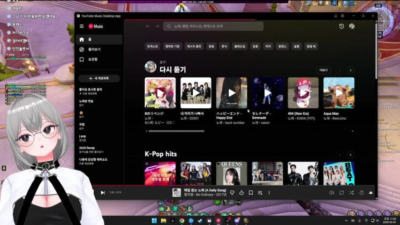Show next items in 다시 듣기 carousel
400x225 pixels.
pos(350,70)
